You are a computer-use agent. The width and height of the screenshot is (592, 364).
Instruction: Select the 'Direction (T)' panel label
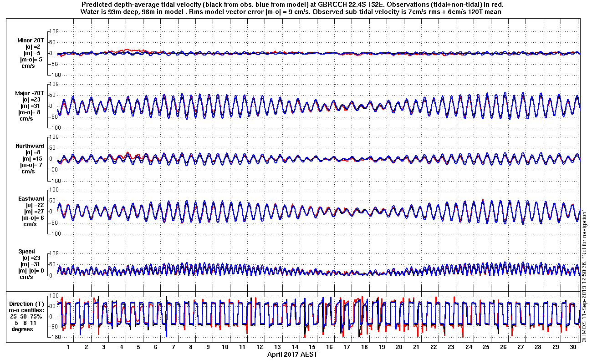tap(28, 304)
